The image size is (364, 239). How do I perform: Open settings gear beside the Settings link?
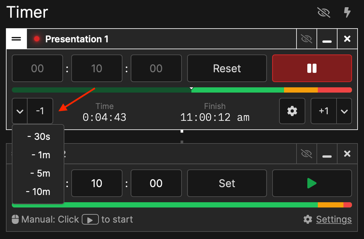(x=308, y=219)
